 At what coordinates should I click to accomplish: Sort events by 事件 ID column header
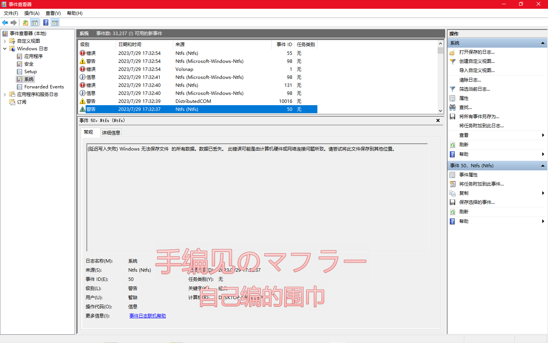tap(283, 45)
